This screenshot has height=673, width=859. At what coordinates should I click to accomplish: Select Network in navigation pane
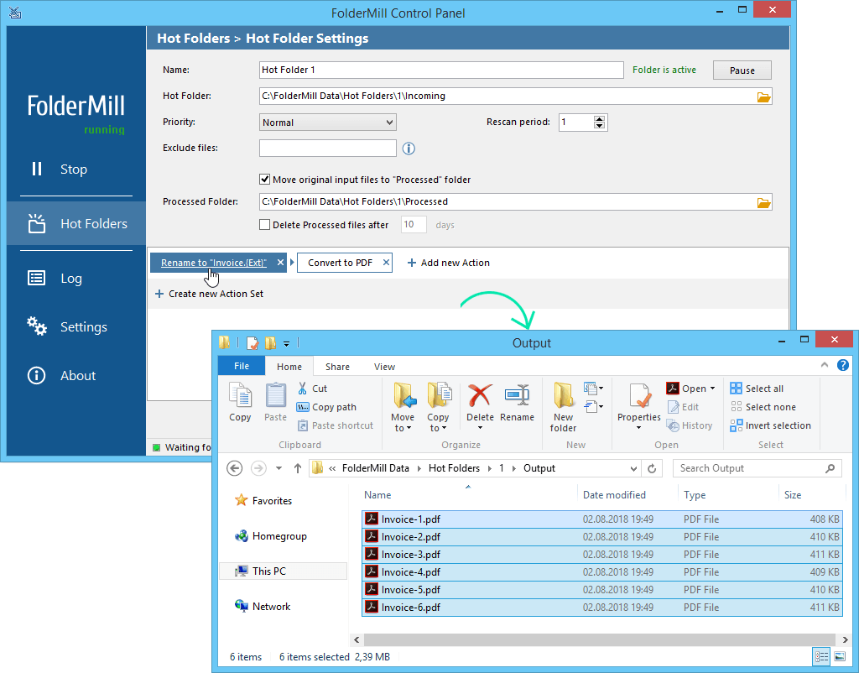[263, 606]
